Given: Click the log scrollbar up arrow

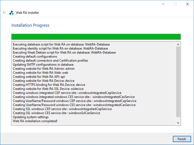Looking at the screenshot, I should pyautogui.click(x=178, y=44).
